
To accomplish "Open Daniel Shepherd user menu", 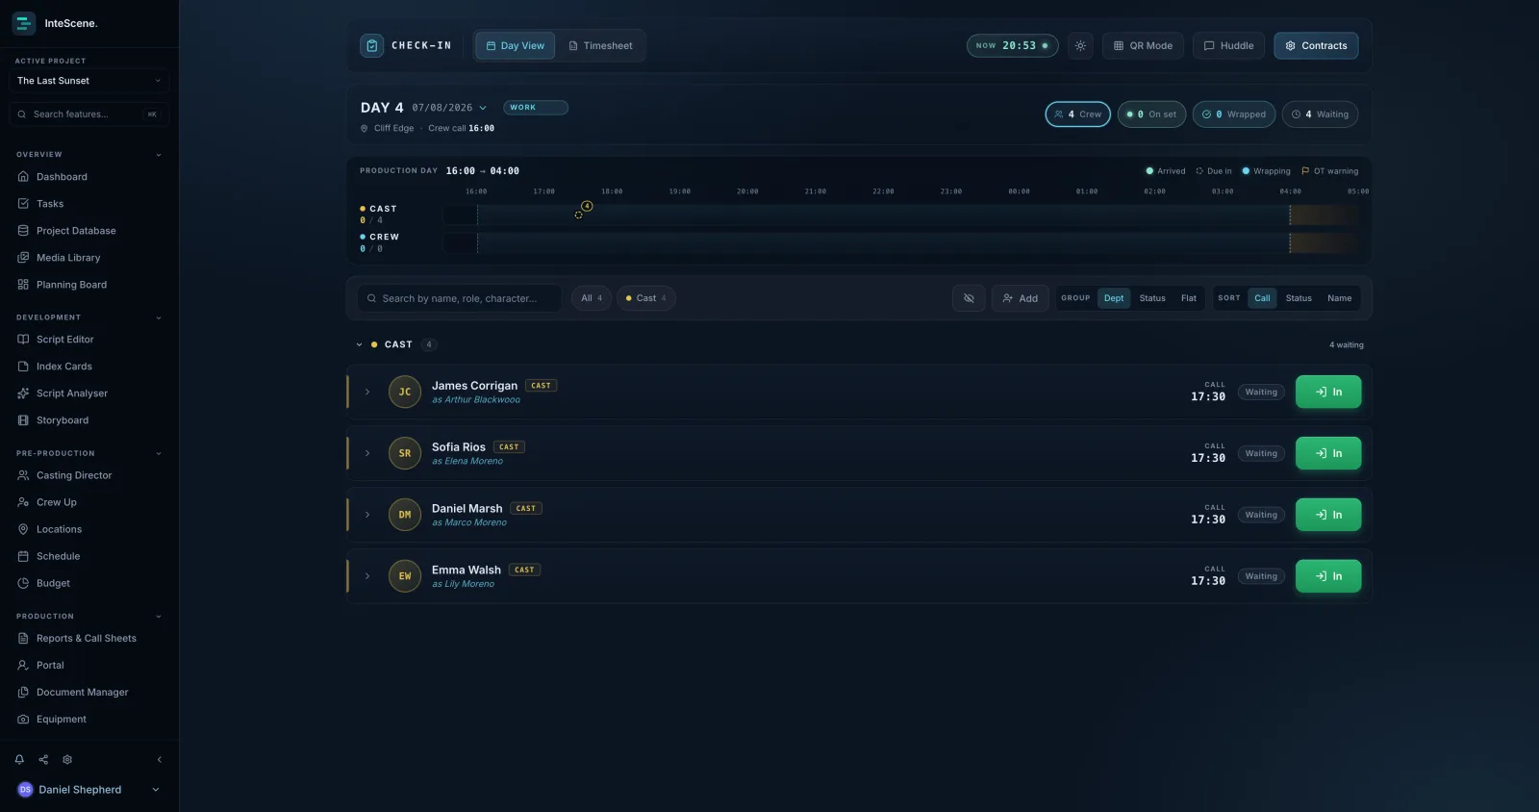I will (x=89, y=790).
